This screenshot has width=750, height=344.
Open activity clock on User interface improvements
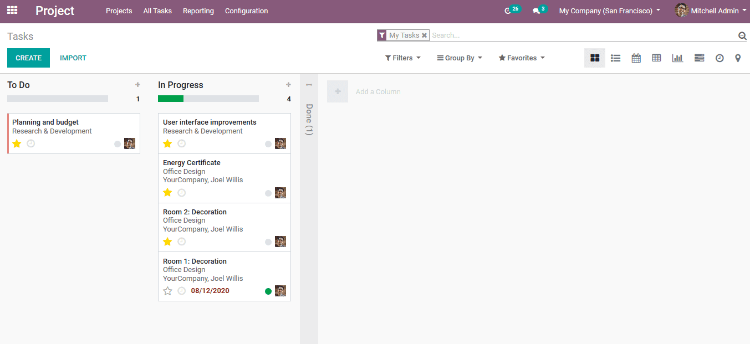[x=182, y=143]
